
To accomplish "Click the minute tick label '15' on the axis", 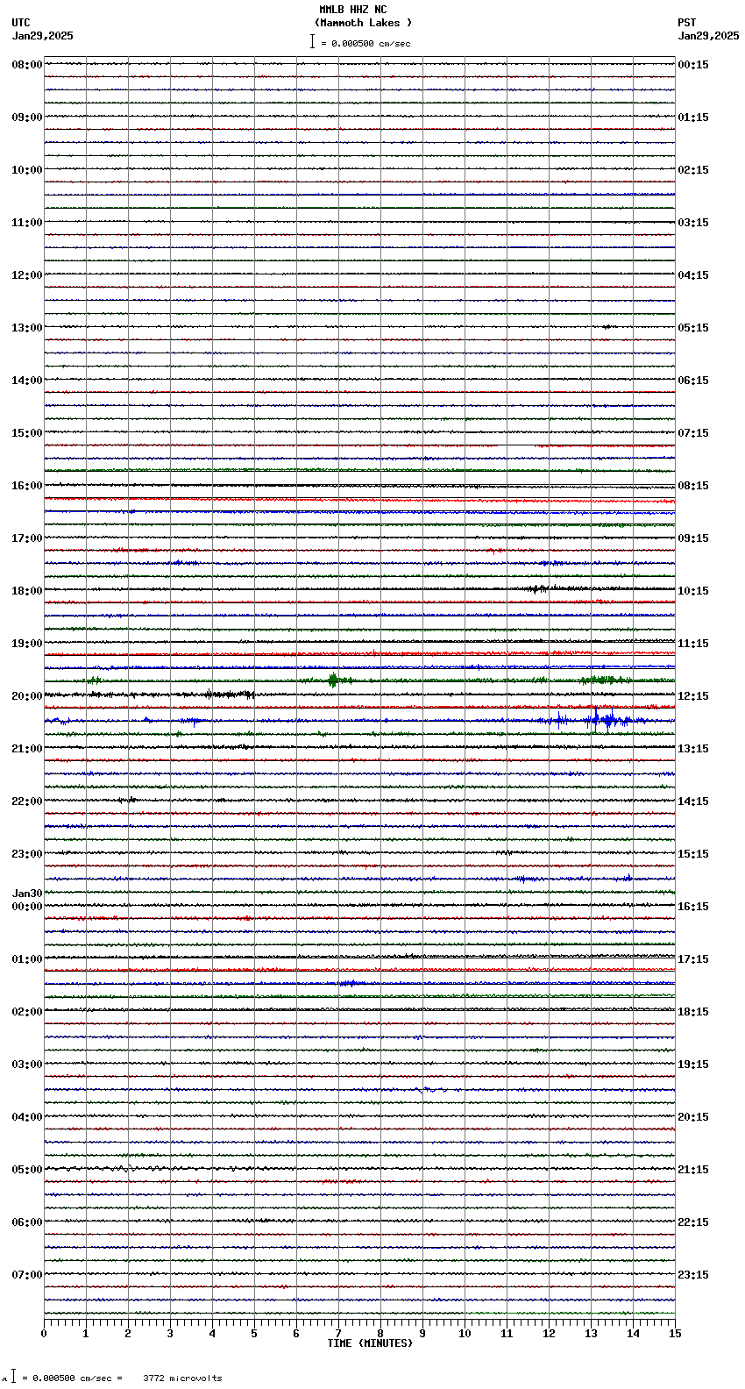I will coord(675,1334).
